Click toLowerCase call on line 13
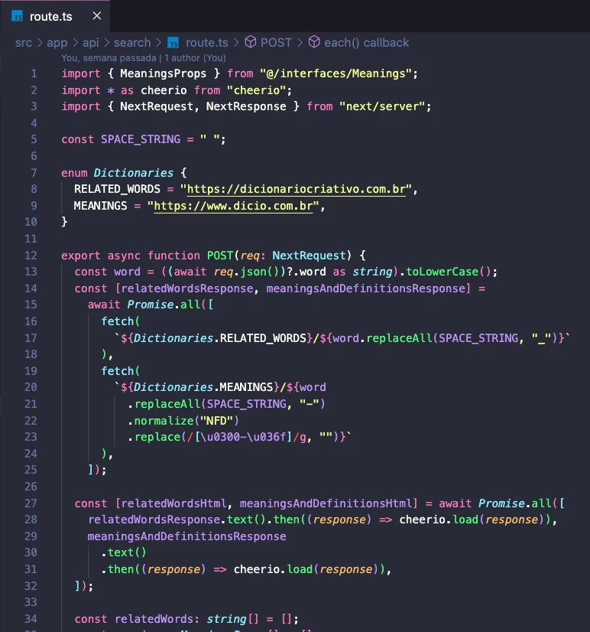The height and width of the screenshot is (632, 590). (x=442, y=272)
